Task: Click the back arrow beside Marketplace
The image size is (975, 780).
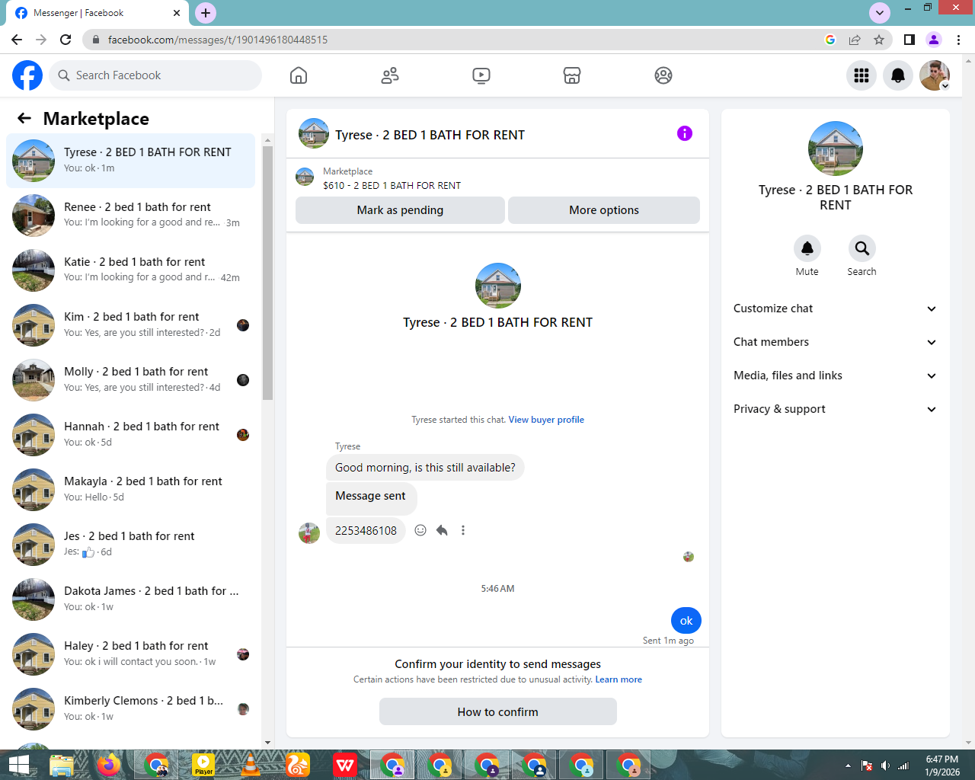Action: [x=24, y=118]
